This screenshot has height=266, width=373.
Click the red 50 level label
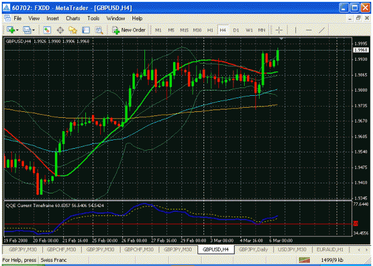pos(356,224)
